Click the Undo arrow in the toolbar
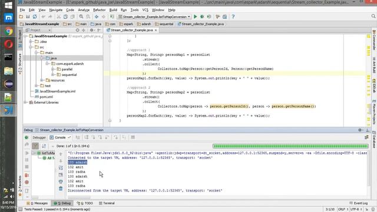The image size is (377, 212). [43, 16]
